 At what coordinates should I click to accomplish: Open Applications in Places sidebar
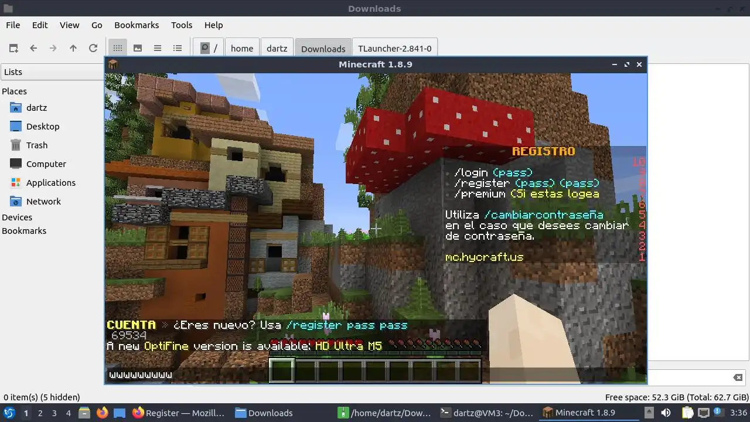tap(51, 183)
